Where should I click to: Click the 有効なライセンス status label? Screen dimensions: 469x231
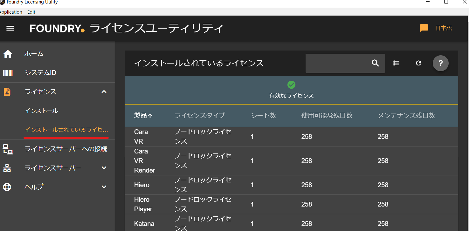click(291, 96)
